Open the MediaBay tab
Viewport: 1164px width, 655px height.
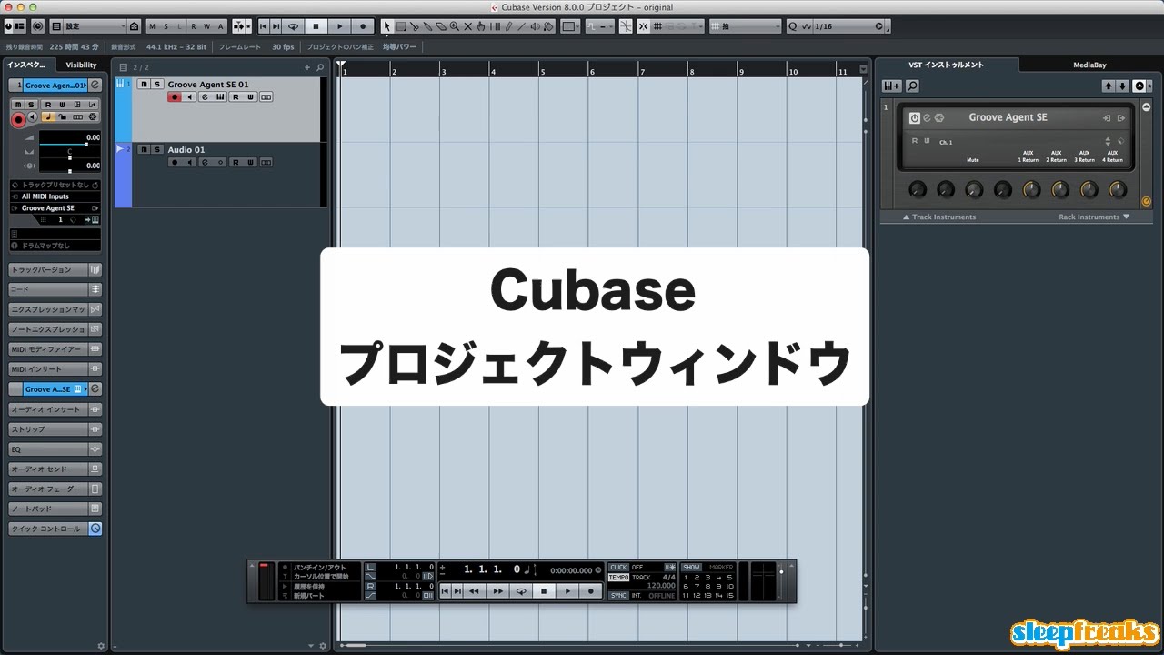tap(1089, 65)
